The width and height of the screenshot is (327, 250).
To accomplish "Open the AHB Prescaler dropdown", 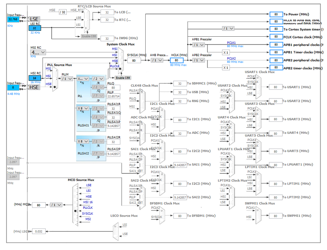I will click(157, 60).
